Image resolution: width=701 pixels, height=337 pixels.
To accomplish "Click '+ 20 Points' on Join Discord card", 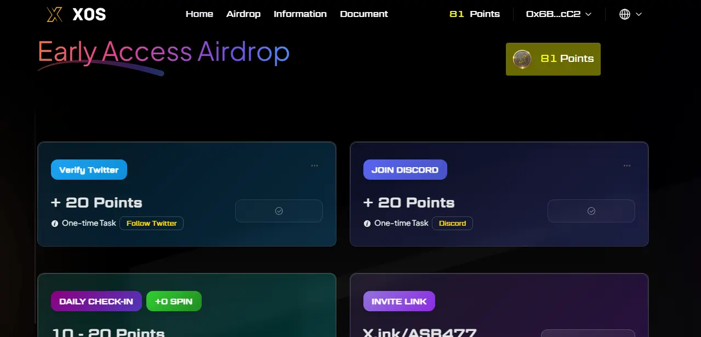I will [409, 203].
